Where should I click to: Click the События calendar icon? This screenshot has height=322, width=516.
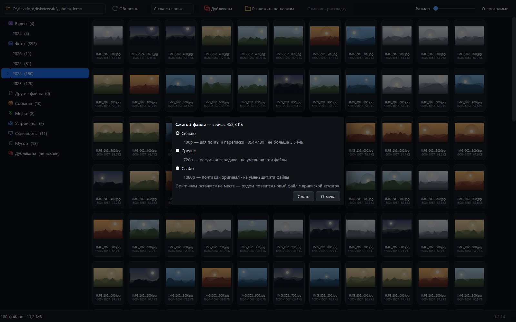[x=11, y=103]
